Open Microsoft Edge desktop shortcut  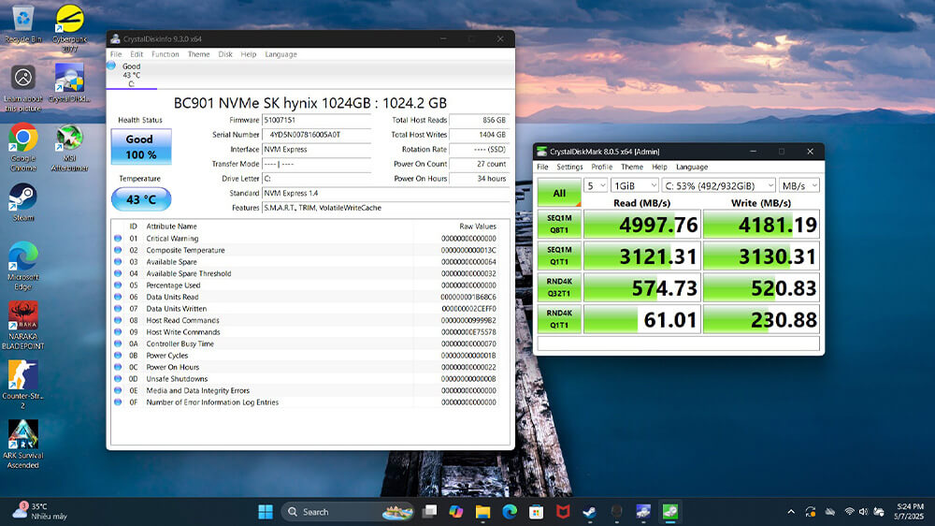[23, 266]
